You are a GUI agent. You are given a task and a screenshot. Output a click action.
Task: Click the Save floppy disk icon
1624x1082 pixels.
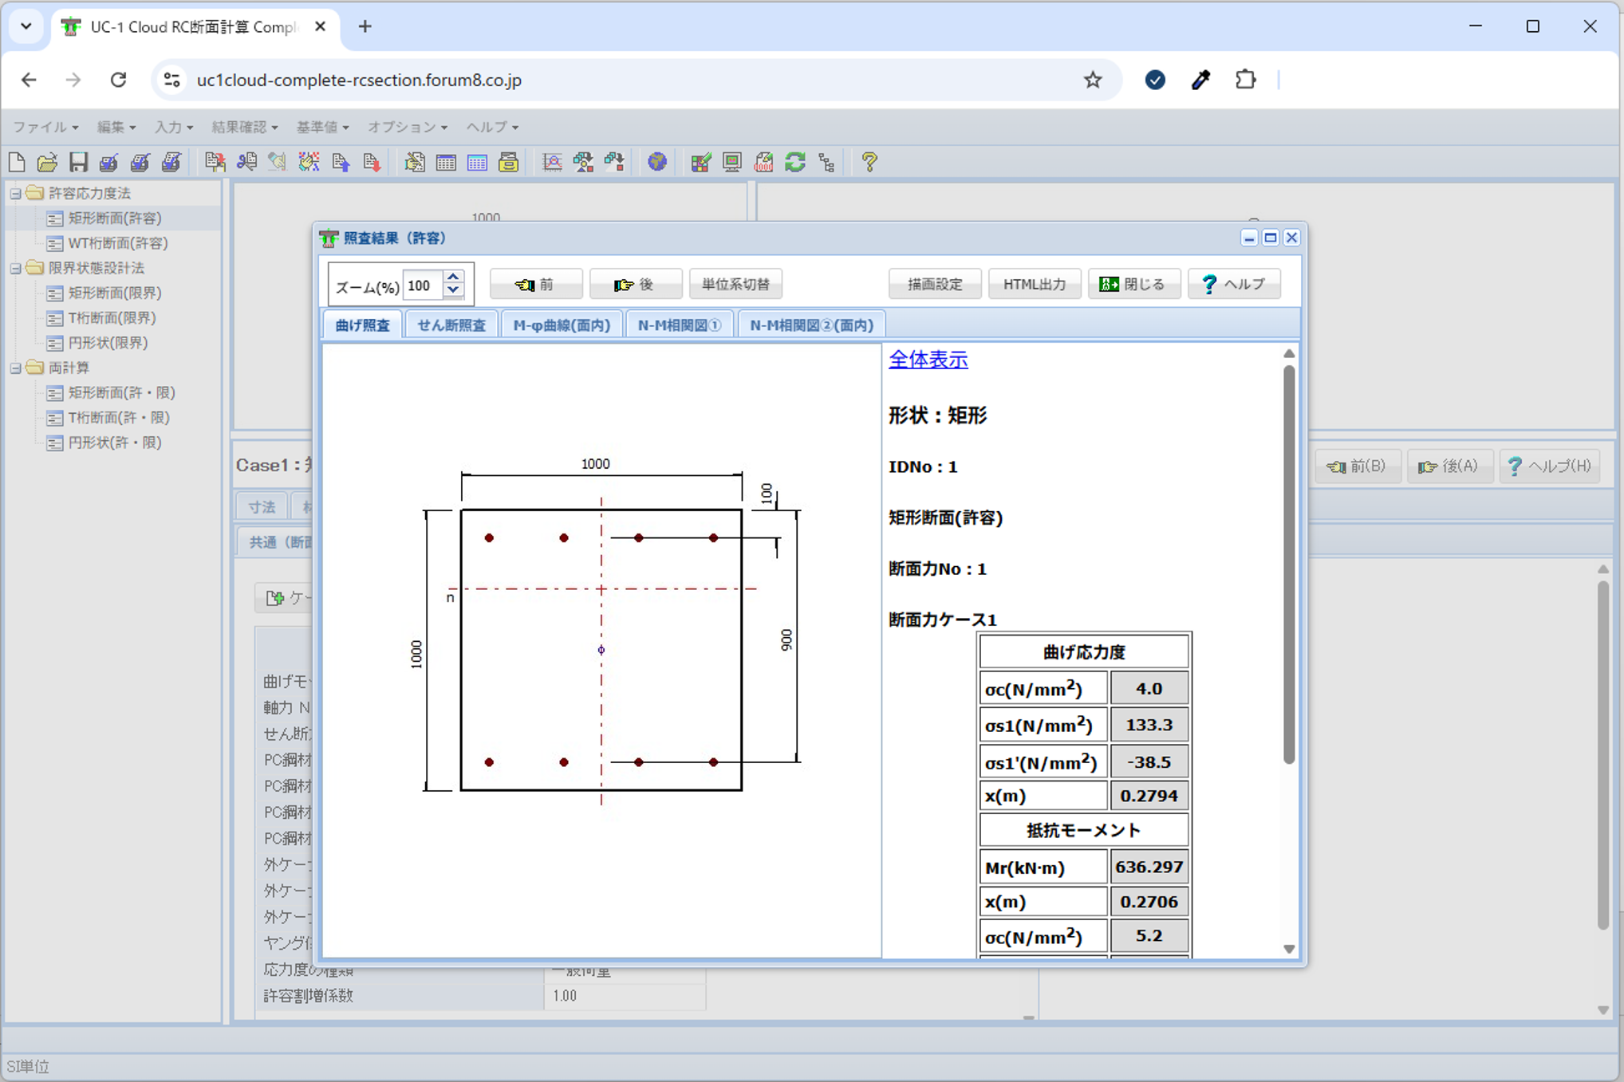78,163
